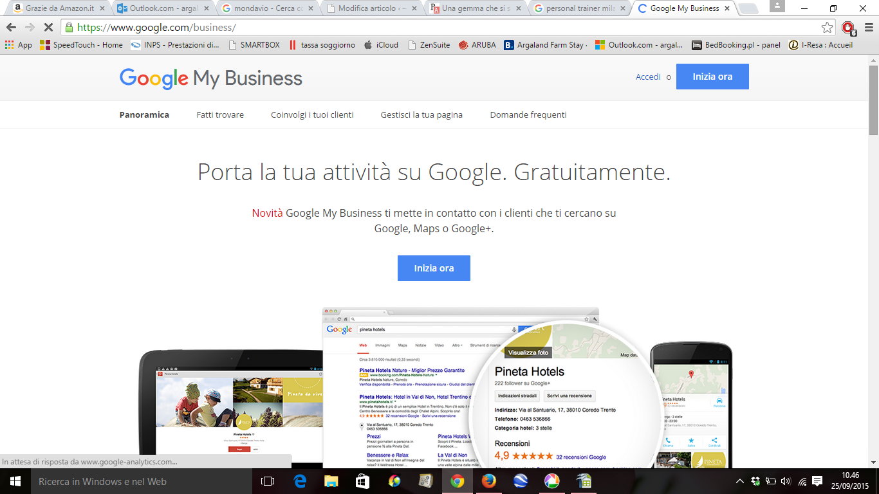Open Task View on the taskbar
This screenshot has width=879, height=494.
pyautogui.click(x=268, y=481)
